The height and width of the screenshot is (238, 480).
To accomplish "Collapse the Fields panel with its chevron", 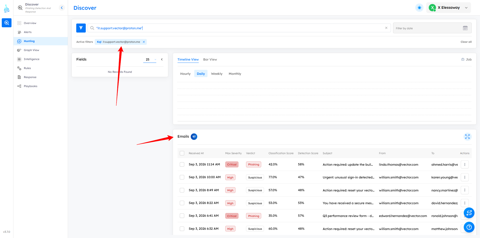I will (x=162, y=59).
